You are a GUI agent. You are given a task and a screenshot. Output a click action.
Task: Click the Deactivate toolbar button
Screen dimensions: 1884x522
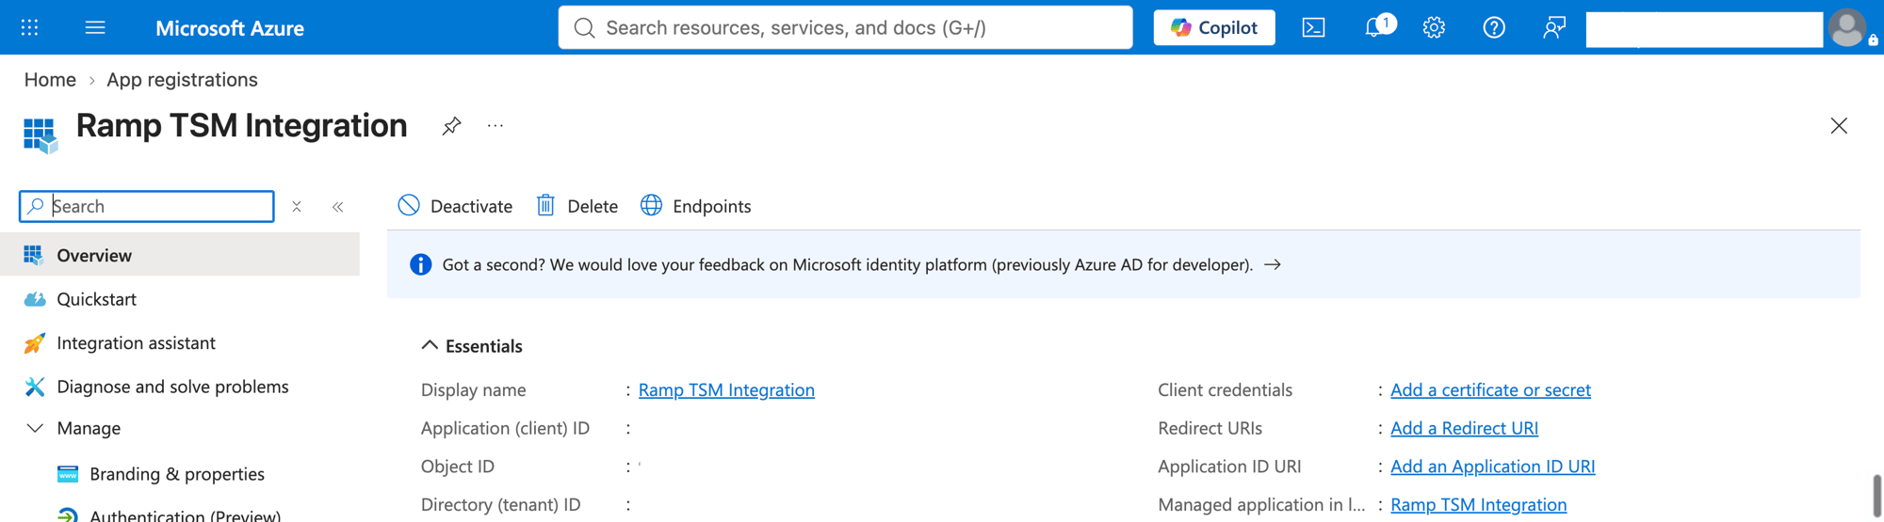click(x=455, y=206)
